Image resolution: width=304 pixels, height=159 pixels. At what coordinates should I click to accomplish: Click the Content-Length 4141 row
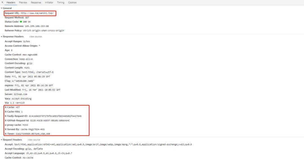[x=17, y=68]
